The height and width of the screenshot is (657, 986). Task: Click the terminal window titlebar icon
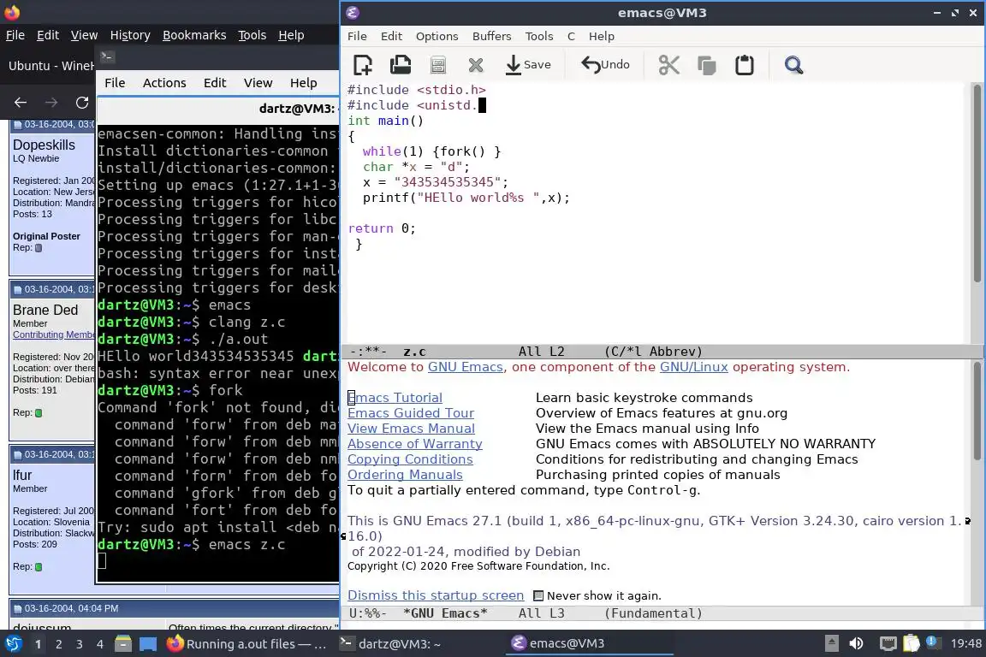pos(106,56)
